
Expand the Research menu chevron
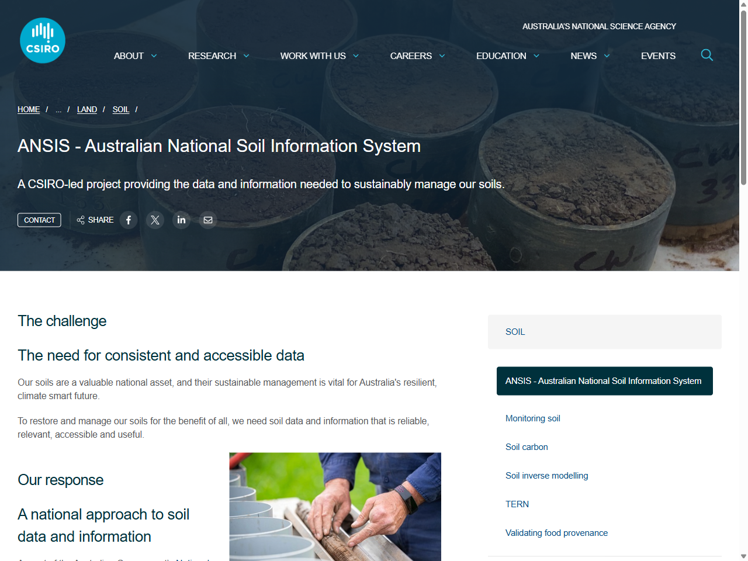click(x=247, y=56)
